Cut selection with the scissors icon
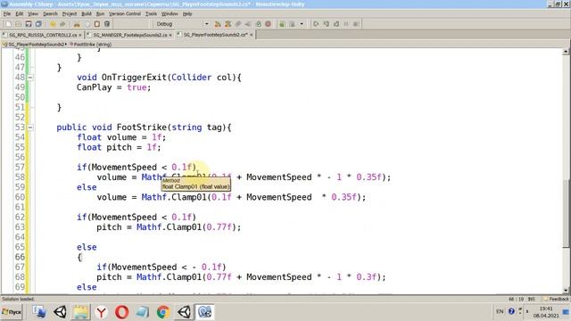The height and width of the screenshot is (321, 571). (77, 24)
